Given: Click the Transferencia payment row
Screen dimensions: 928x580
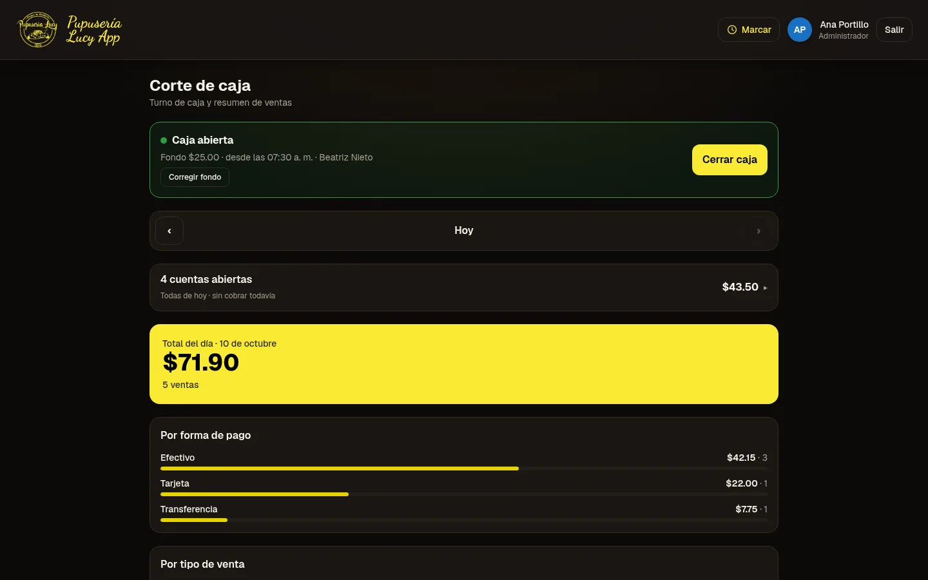Looking at the screenshot, I should click(x=464, y=513).
